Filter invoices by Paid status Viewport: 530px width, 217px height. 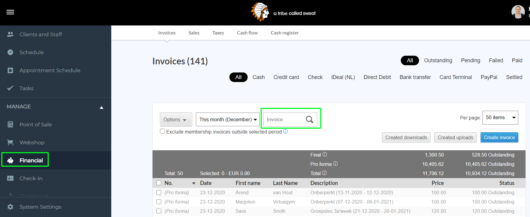517,60
